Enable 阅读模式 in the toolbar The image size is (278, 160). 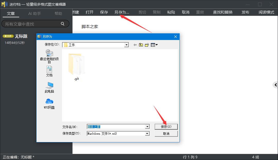click(x=266, y=12)
